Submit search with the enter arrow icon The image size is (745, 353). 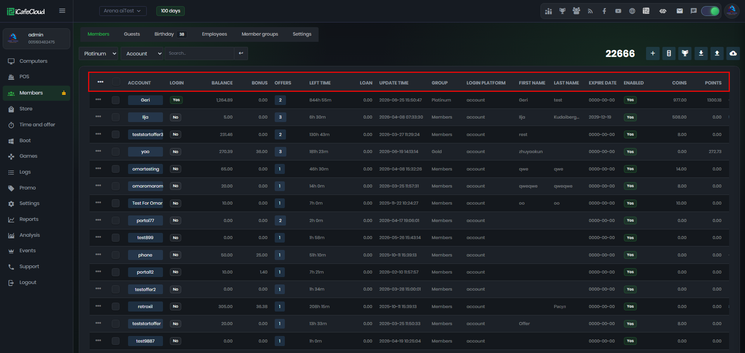(x=241, y=53)
